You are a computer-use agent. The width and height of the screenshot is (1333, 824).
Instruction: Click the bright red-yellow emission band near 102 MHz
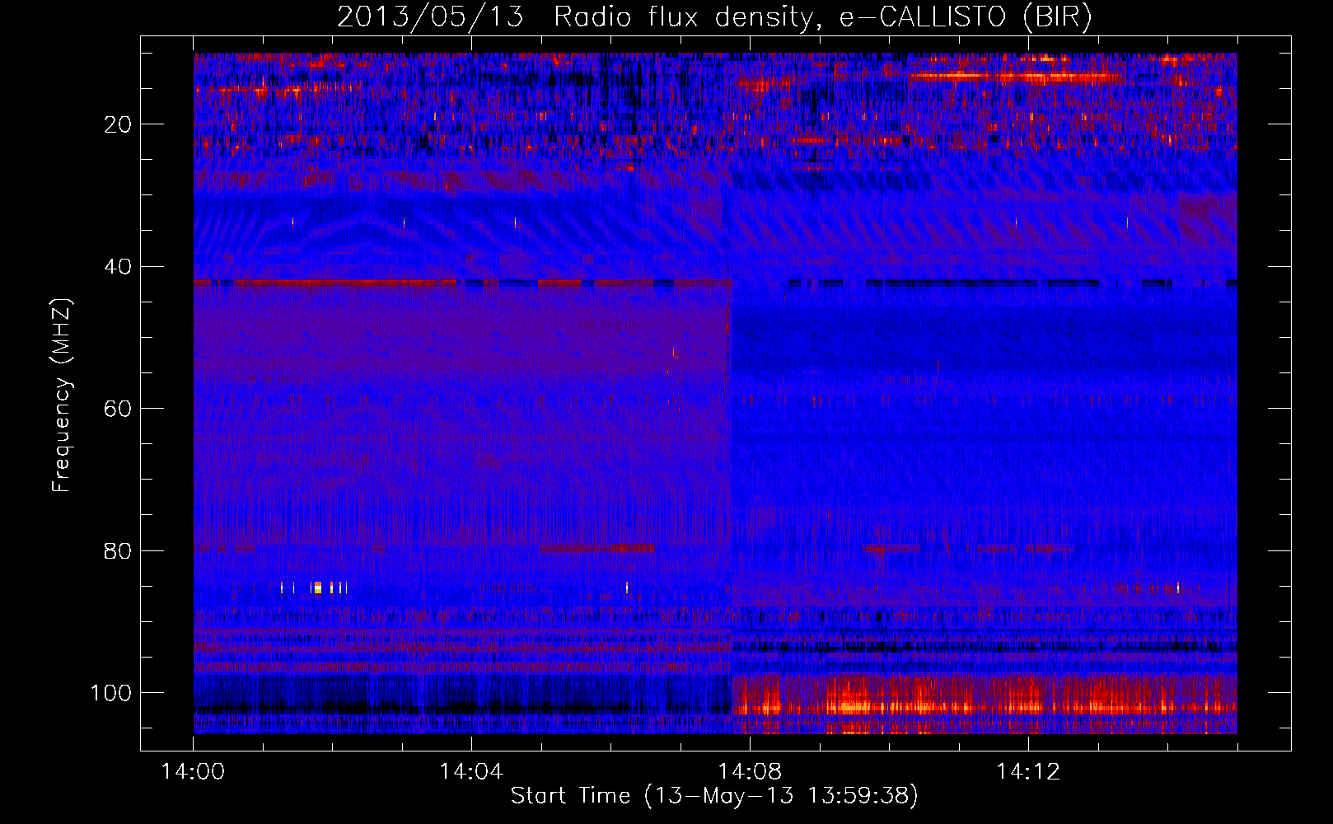tap(985, 706)
